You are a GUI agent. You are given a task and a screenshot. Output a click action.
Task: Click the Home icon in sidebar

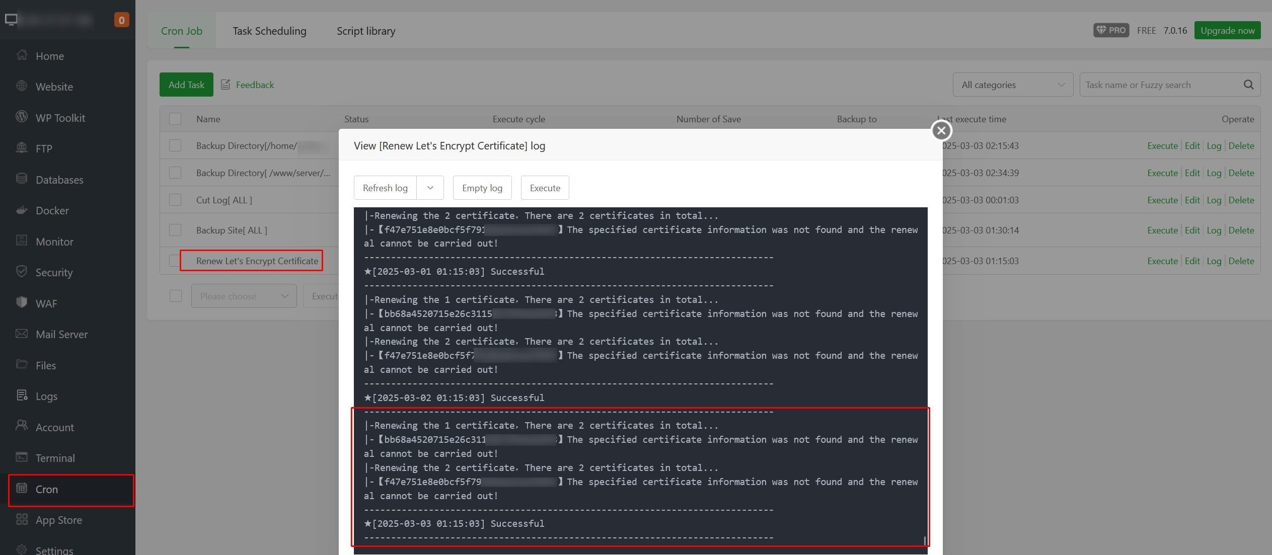pos(22,55)
